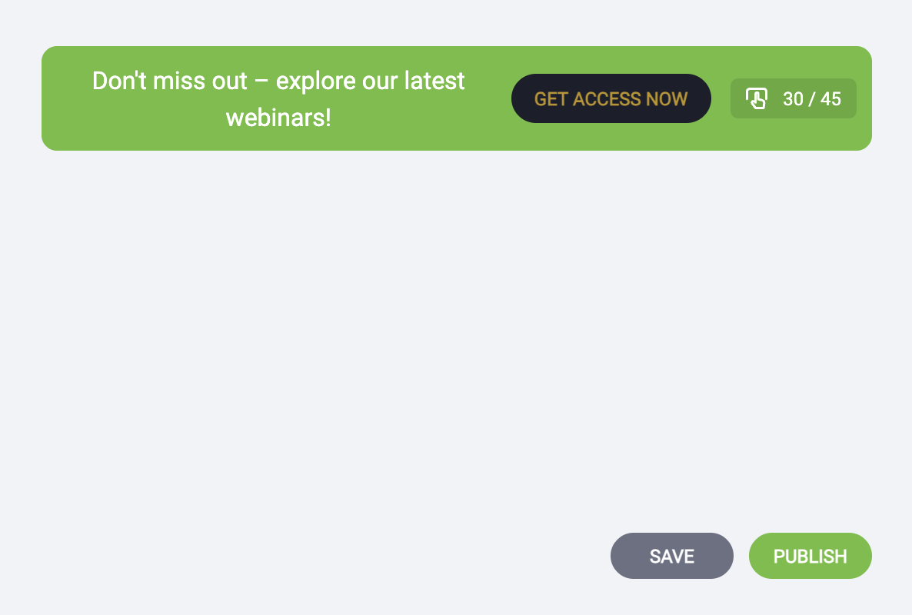Publish the banner via PUBLISH button
Screen dimensions: 912x615
tap(810, 556)
